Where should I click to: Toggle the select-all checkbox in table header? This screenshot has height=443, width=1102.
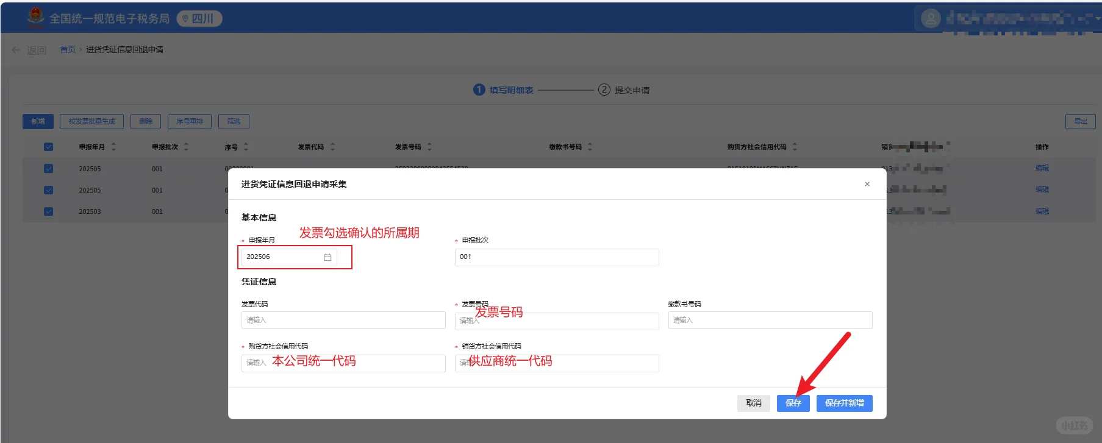pos(48,147)
